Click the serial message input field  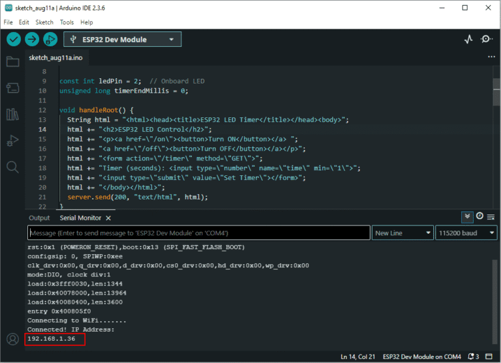pyautogui.click(x=199, y=233)
